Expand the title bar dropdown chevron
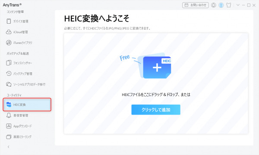 click(x=238, y=5)
